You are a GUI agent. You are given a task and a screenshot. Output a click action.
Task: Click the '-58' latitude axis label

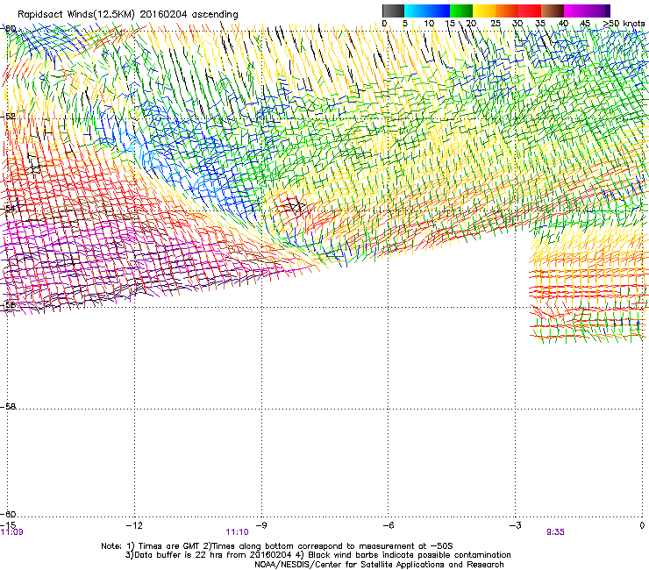coord(8,407)
